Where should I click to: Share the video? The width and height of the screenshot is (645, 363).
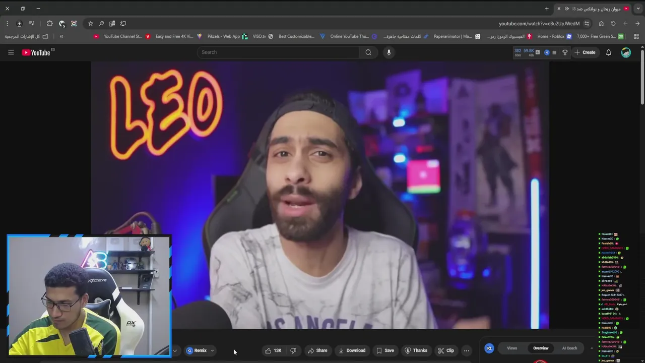click(317, 350)
